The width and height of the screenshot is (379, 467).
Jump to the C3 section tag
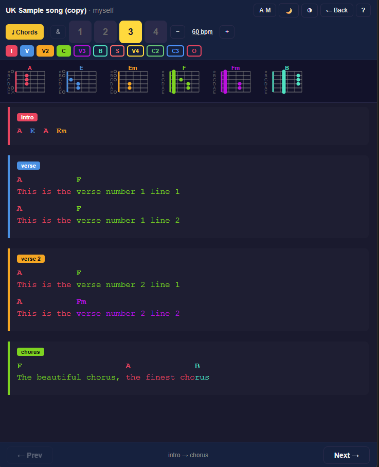click(x=175, y=51)
